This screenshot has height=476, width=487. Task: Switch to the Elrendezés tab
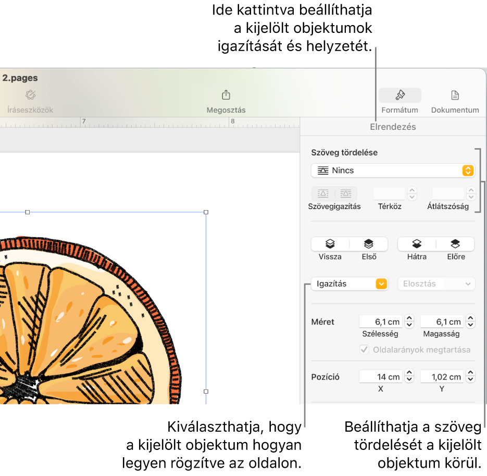click(393, 127)
